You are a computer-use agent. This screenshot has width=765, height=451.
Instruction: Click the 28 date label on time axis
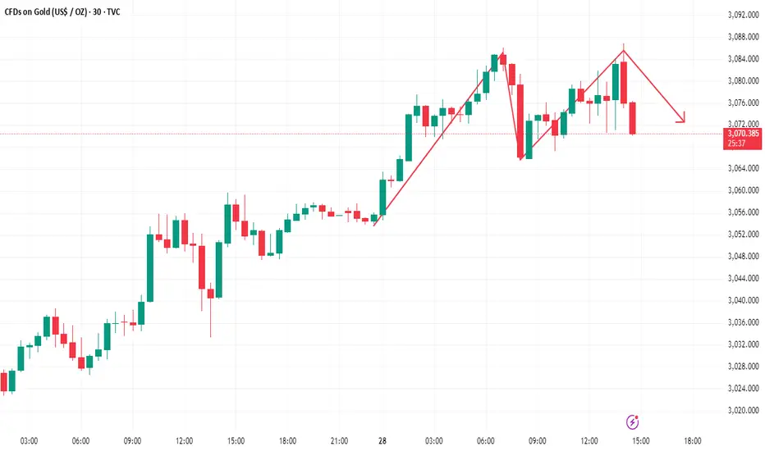click(382, 441)
